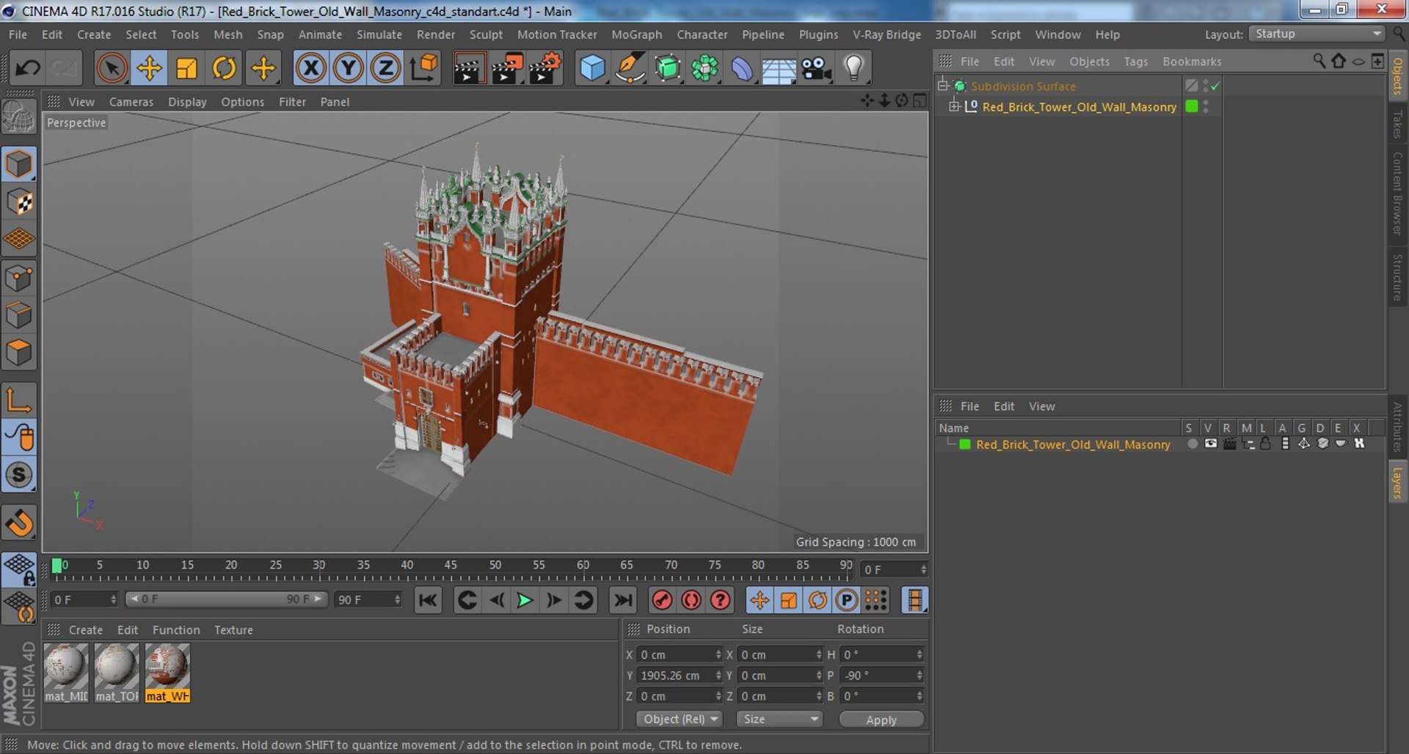Toggle scale keyframe recording
This screenshot has width=1409, height=754.
click(x=789, y=601)
